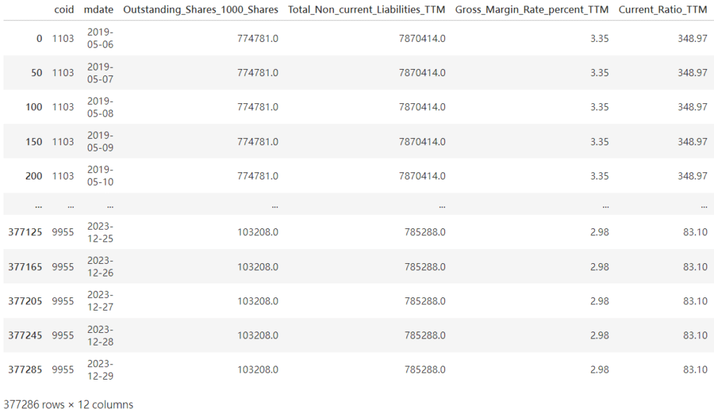
Task: Click the ellipsis in the Current_Ratio_TTM column
Action: 704,205
